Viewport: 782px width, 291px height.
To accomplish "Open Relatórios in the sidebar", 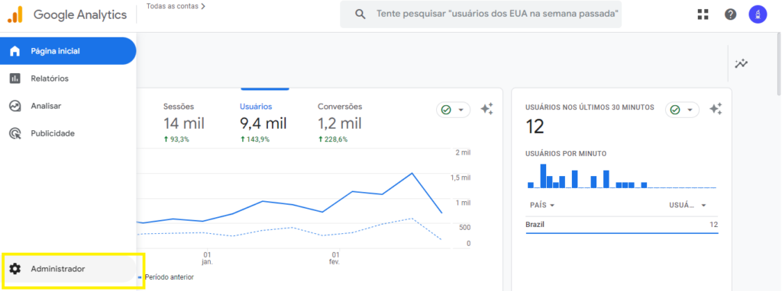I will 68,78.
